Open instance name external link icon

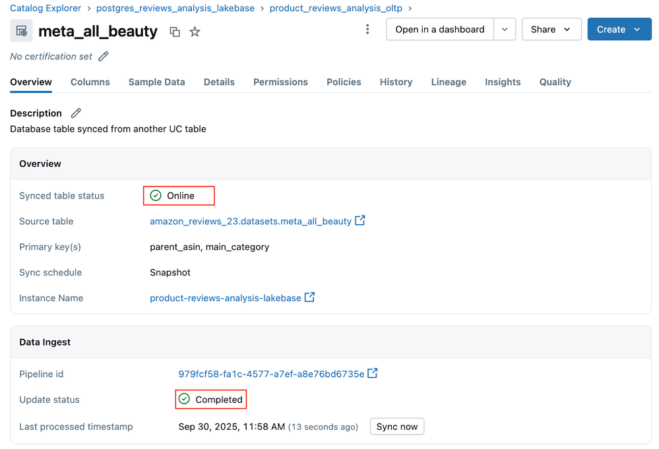coord(309,297)
